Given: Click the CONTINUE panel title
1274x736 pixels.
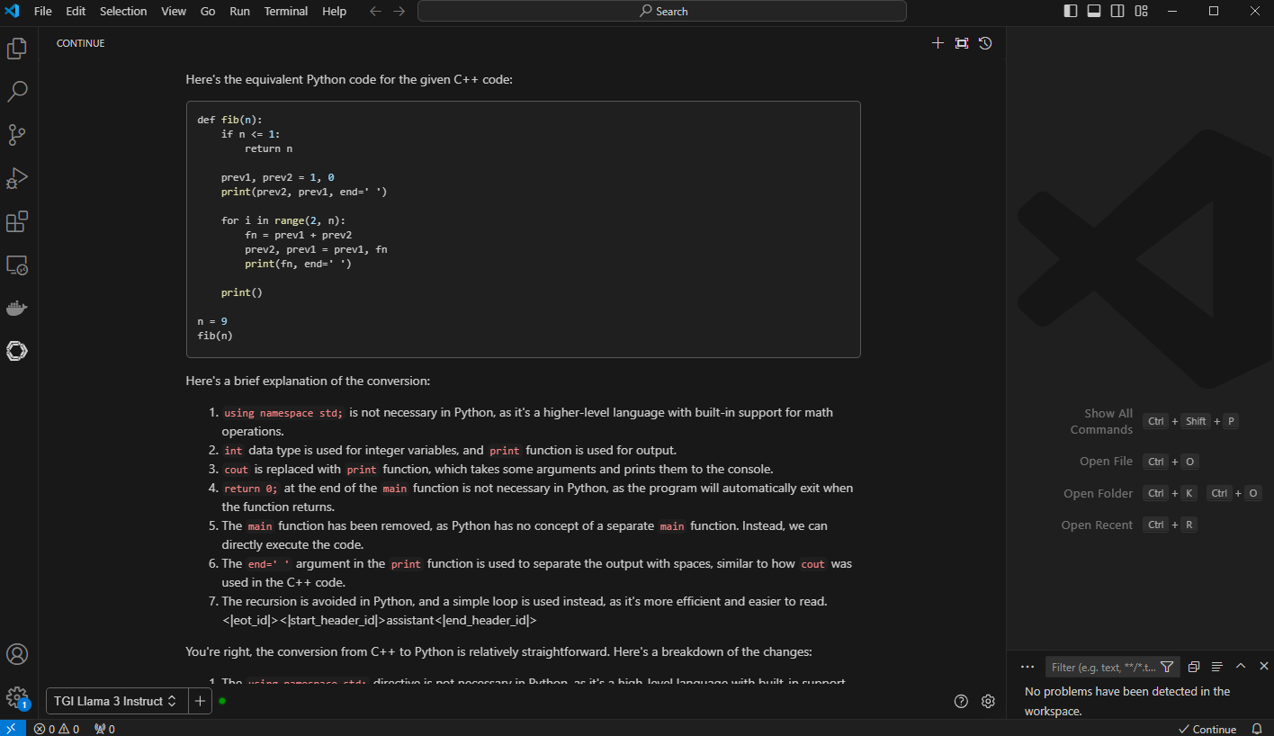Looking at the screenshot, I should click(81, 43).
